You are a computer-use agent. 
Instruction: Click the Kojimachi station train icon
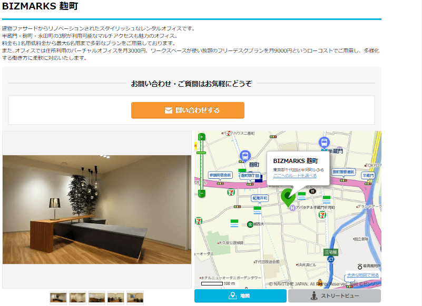pos(245,156)
